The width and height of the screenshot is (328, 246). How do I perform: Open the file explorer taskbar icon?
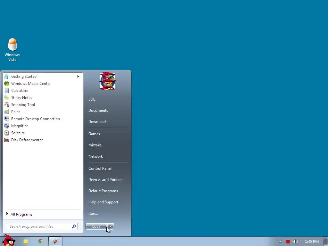pyautogui.click(x=26, y=242)
